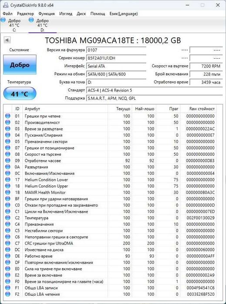
Task: Click status orb for 09 Отработени часове
Action: 7,160
